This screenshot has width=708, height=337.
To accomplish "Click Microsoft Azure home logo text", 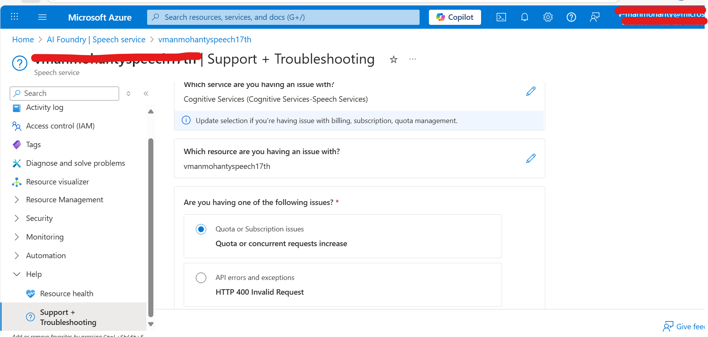I will coord(100,17).
